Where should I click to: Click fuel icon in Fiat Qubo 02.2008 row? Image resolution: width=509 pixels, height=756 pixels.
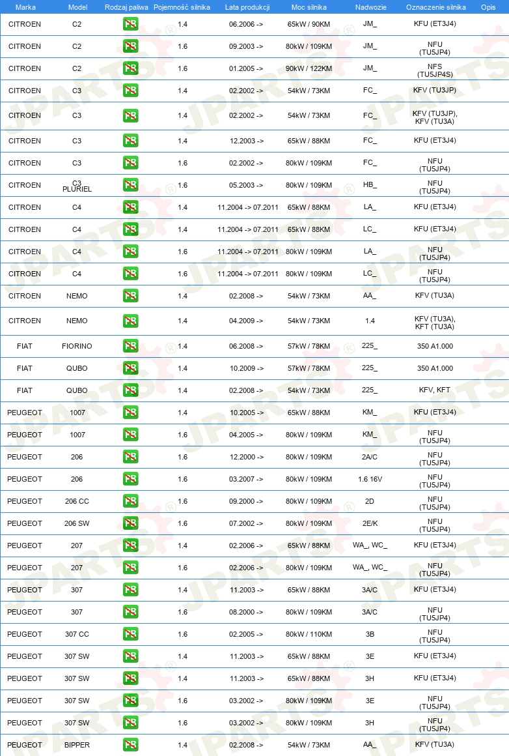pos(130,390)
